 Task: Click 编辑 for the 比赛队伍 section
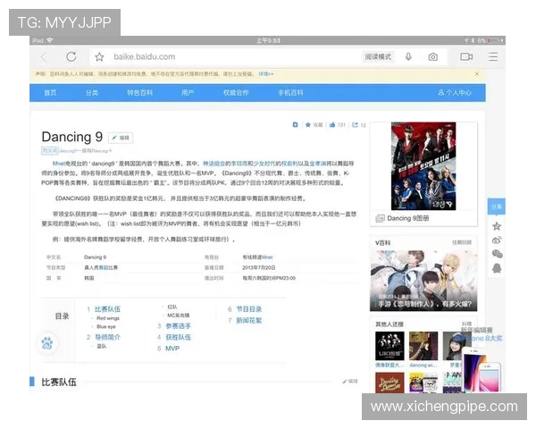coord(350,381)
